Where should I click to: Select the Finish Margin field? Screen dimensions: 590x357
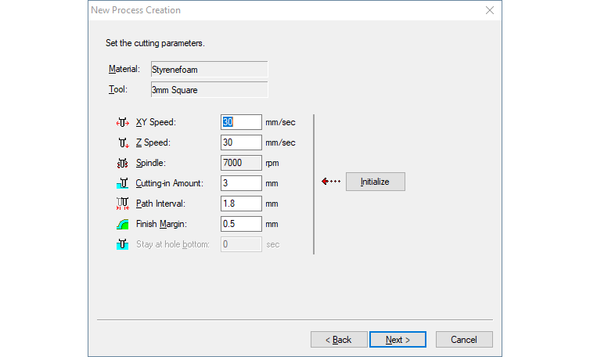click(x=241, y=224)
